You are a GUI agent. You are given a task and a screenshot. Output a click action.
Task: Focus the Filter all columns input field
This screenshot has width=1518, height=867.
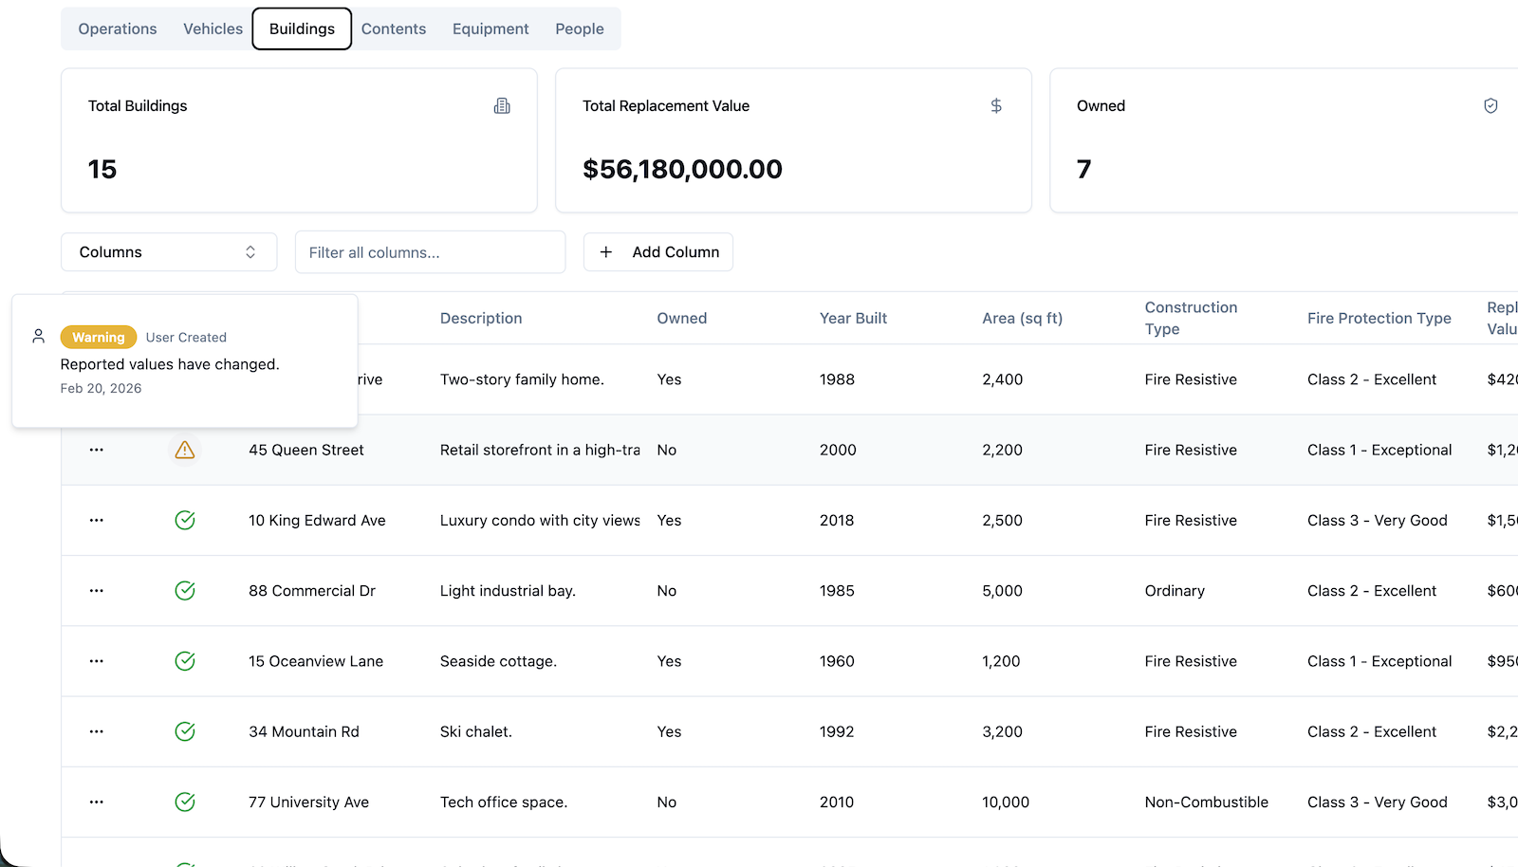(x=430, y=252)
